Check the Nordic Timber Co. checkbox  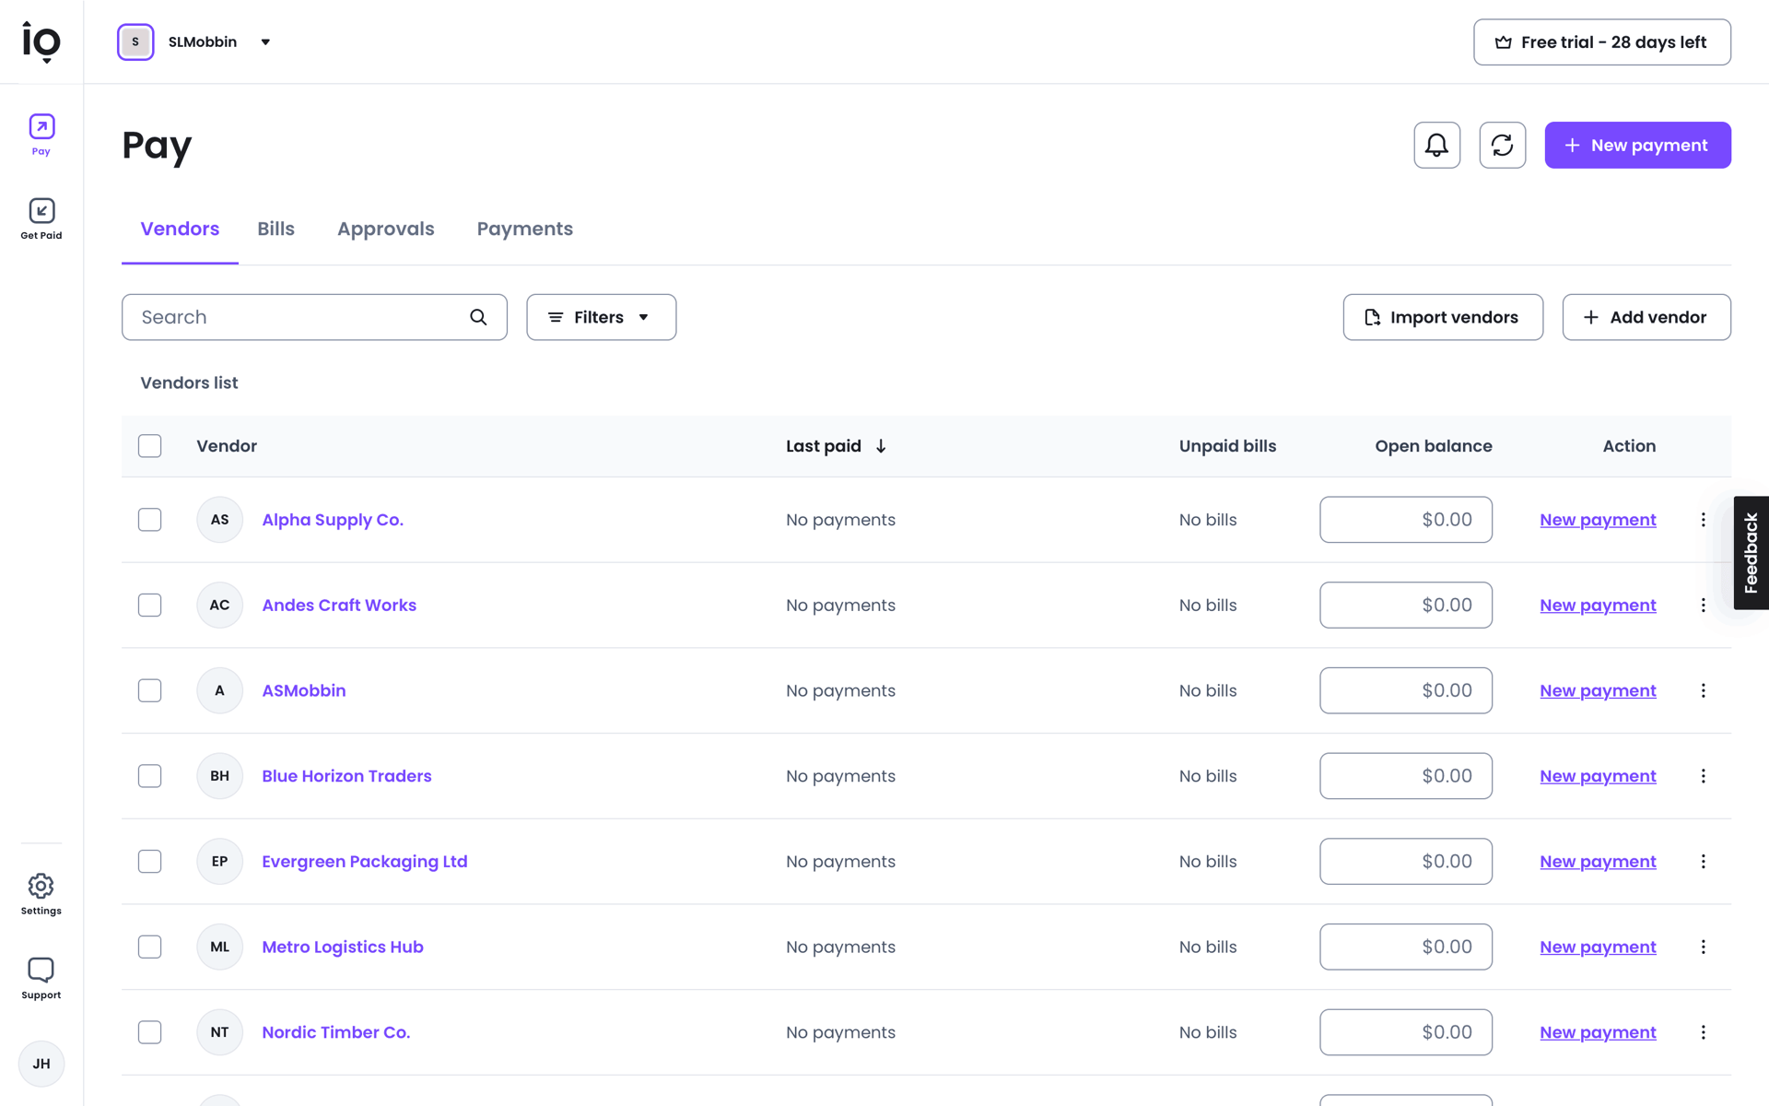click(x=149, y=1032)
